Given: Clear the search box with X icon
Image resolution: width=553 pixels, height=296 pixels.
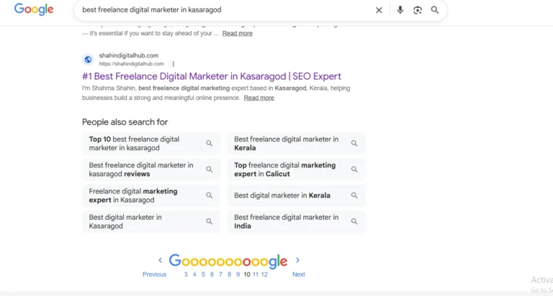Looking at the screenshot, I should (x=379, y=10).
